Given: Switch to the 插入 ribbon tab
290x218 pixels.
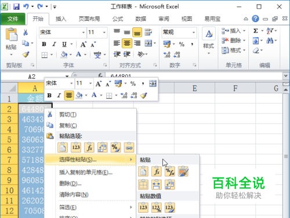Looking at the screenshot, I should pyautogui.click(x=61, y=19).
